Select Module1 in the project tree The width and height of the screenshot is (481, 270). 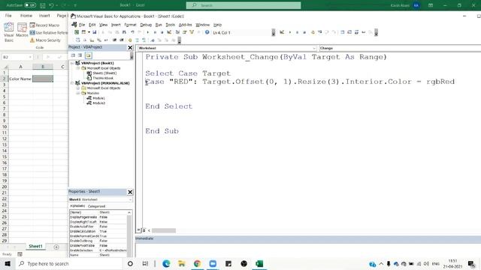pos(98,98)
